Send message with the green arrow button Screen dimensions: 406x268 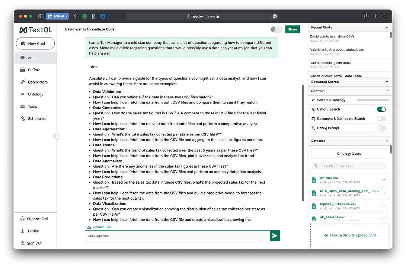coord(275,236)
